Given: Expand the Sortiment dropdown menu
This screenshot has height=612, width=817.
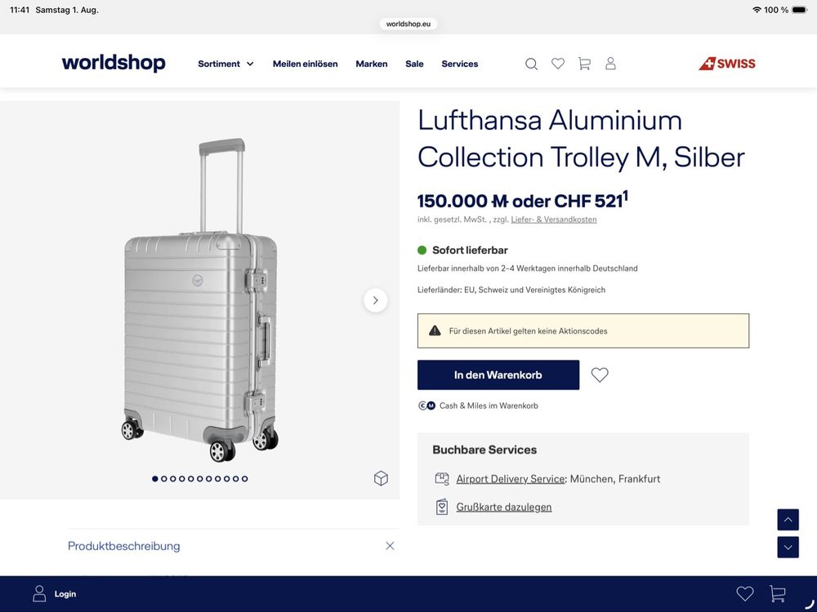Looking at the screenshot, I should (225, 64).
